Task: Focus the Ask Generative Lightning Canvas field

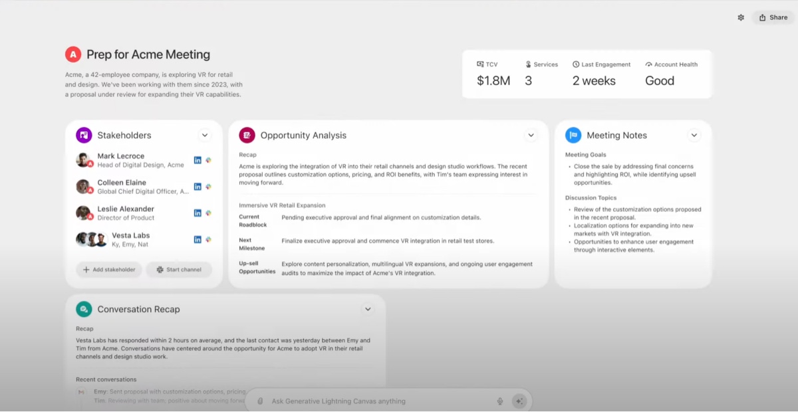Action: click(x=379, y=401)
